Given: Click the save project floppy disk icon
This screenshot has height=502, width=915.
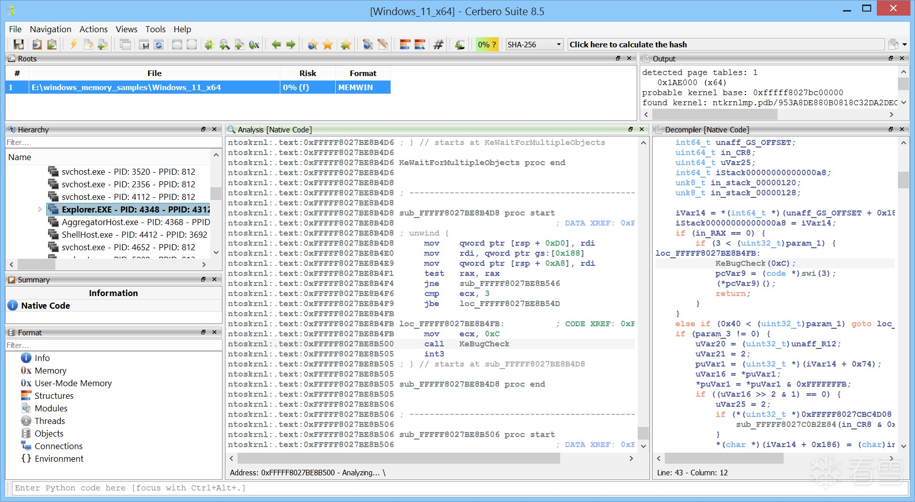Looking at the screenshot, I should pyautogui.click(x=19, y=45).
